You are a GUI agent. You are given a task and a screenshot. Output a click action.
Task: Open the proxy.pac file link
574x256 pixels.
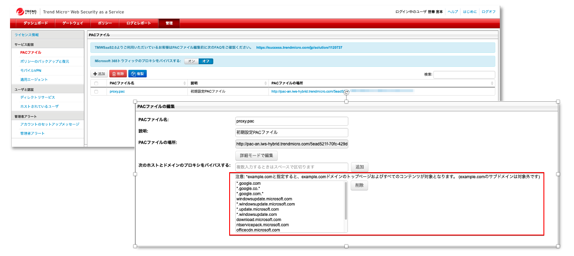coord(117,92)
